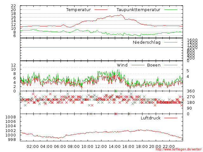Image resolution: width=203 pixels, height=152 pixels.
Task: Click the green line sample beside Taupunkttemperatur
Action: pos(171,10)
